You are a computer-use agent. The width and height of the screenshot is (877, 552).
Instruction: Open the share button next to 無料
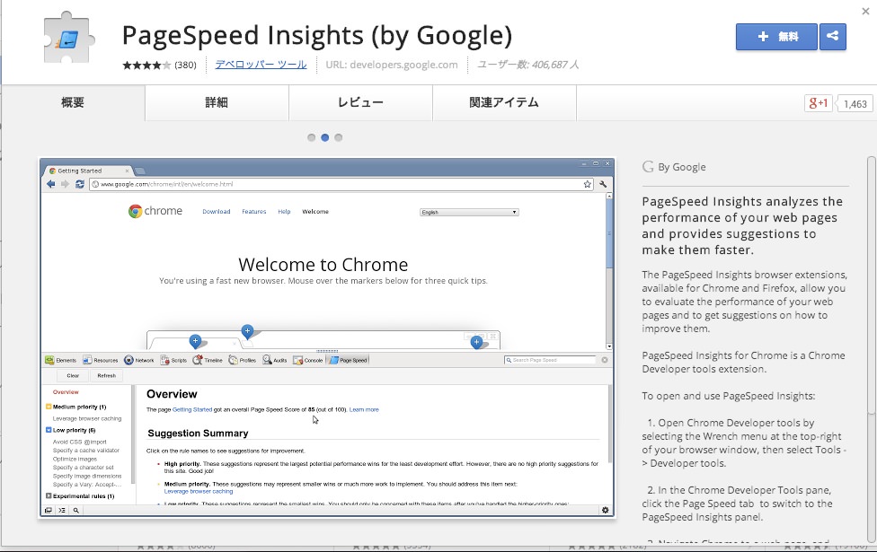click(833, 37)
